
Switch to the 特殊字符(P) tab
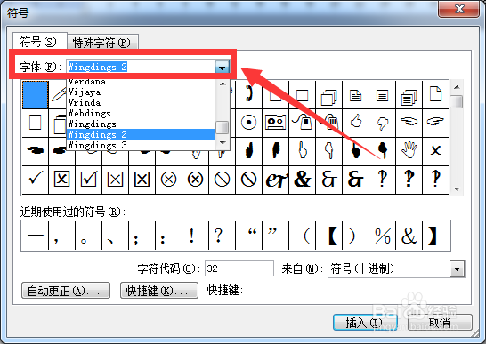102,42
